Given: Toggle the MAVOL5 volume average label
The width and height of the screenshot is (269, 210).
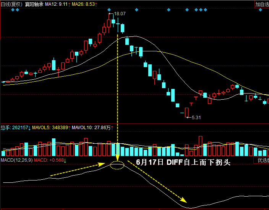Looking at the screenshot, I should [50, 127].
